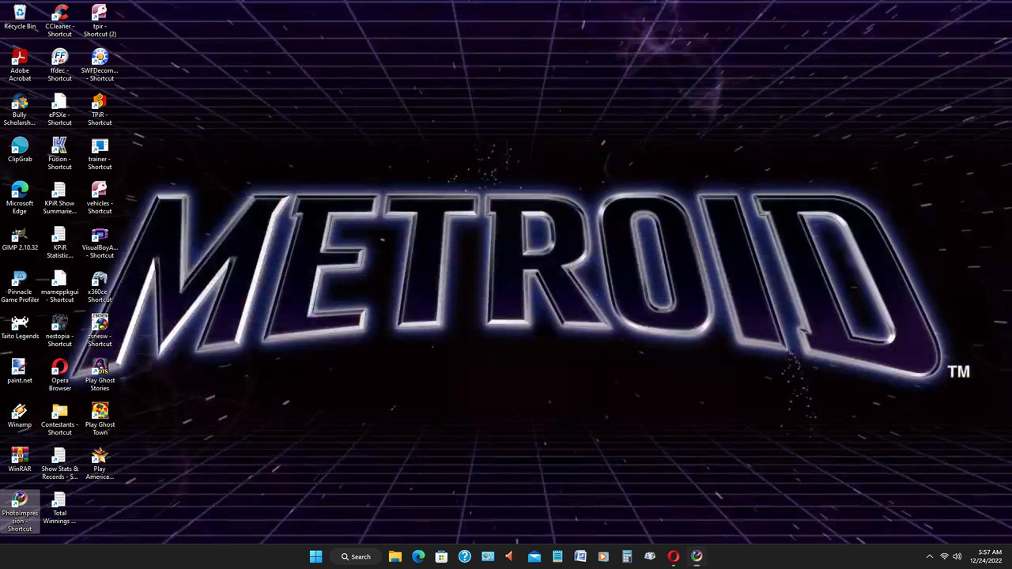
Task: Open the Windows Start menu
Action: click(315, 556)
